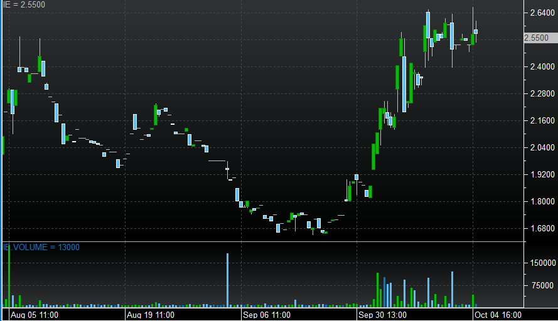Click the 2.1600 price axis label
The height and width of the screenshot is (321, 558).
click(x=540, y=120)
